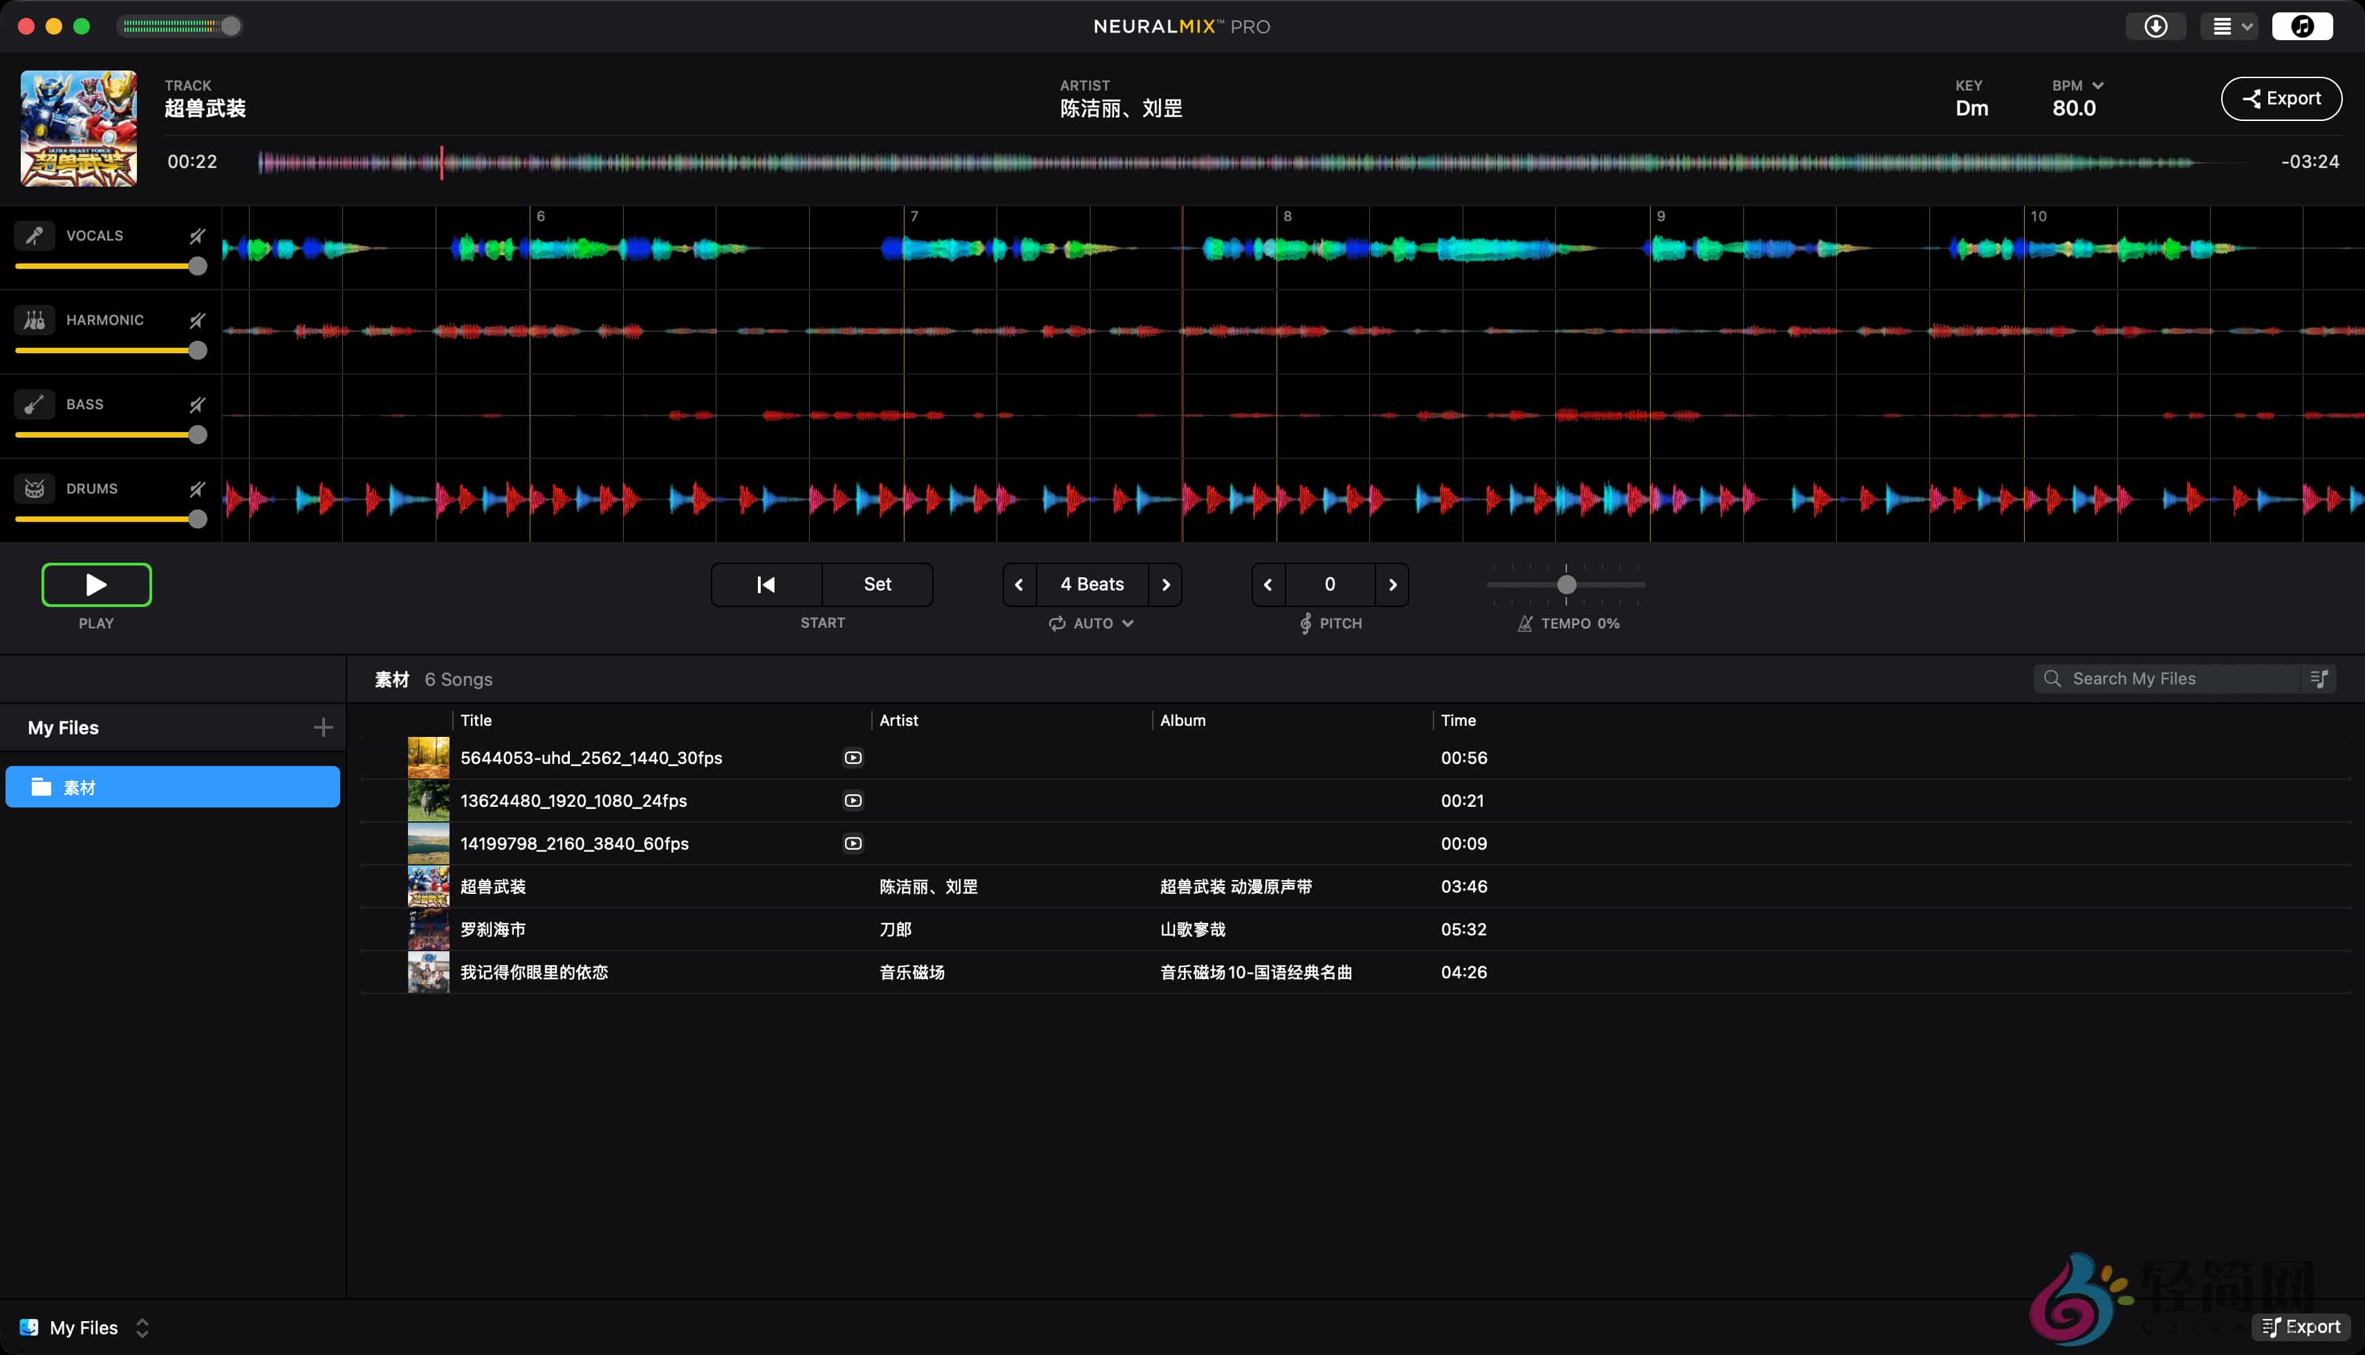The width and height of the screenshot is (2365, 1355).
Task: Adjust the Vocals volume slider
Action: (111, 266)
